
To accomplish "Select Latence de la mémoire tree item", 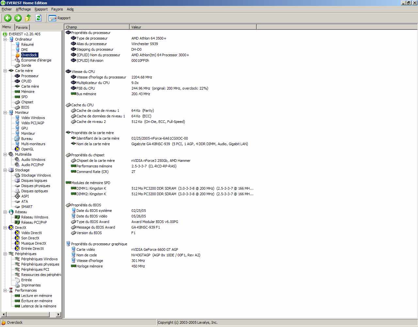I will point(39,306).
